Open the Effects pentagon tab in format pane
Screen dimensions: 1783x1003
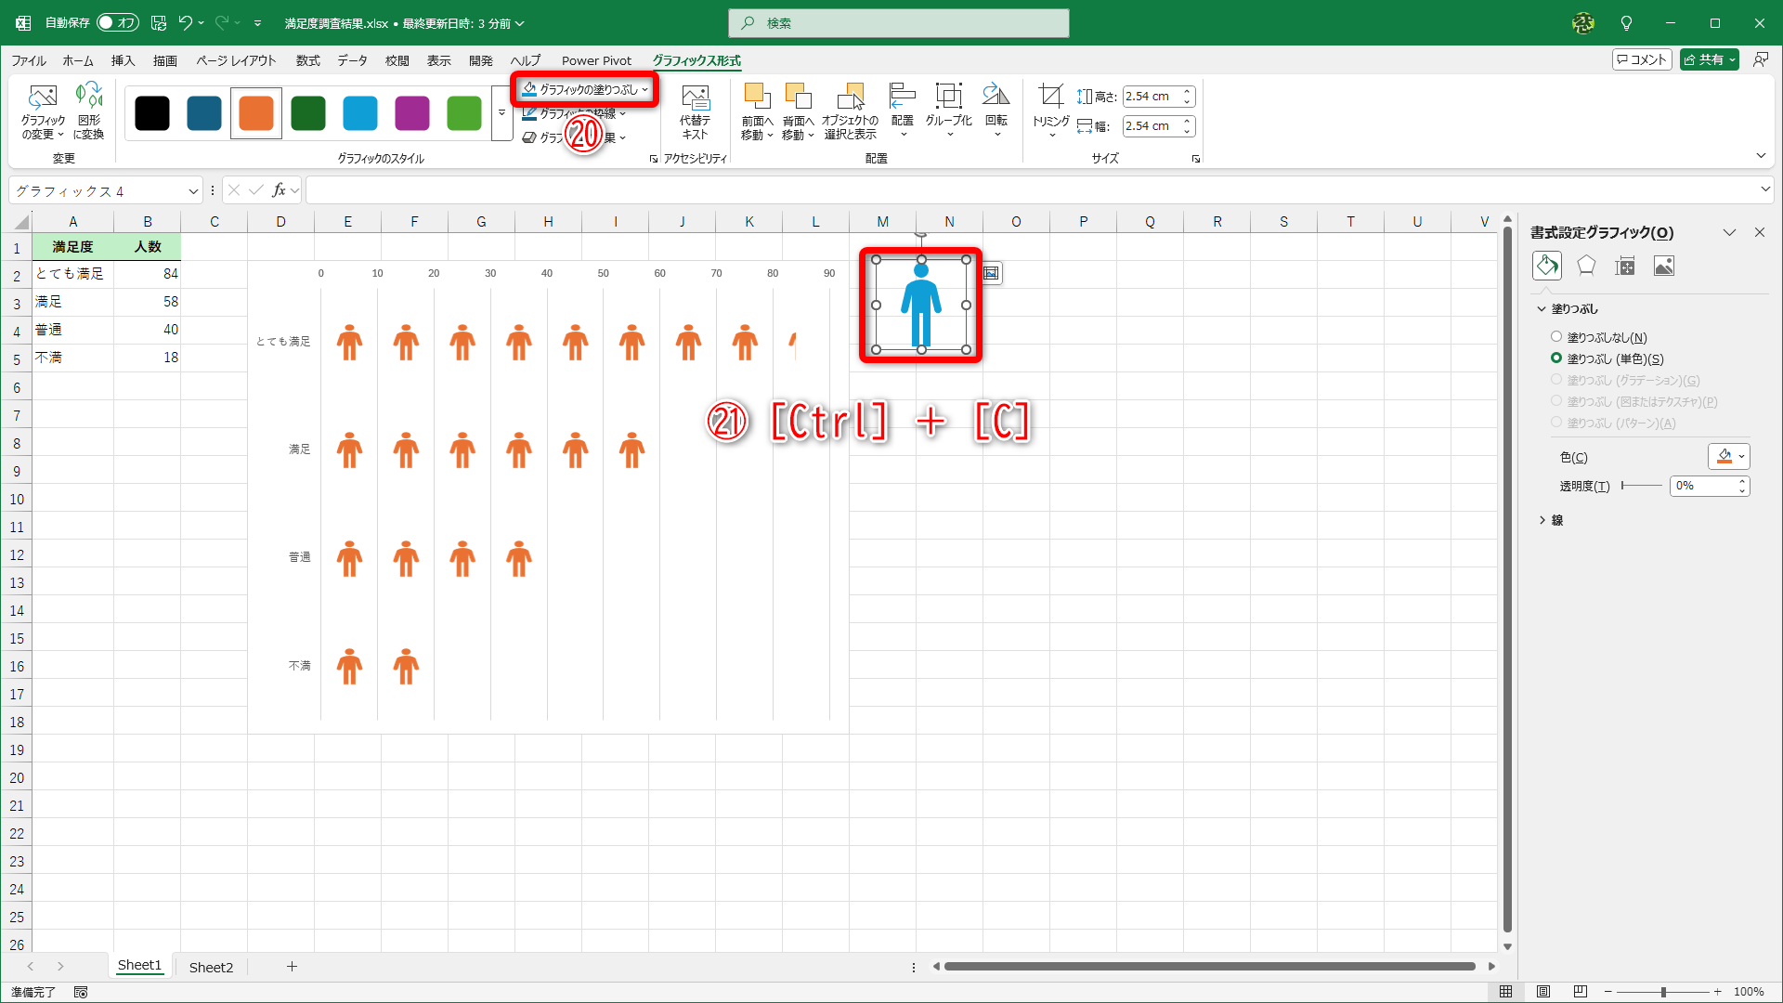click(1586, 267)
